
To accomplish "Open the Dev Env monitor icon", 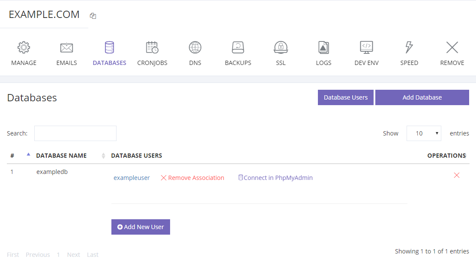I will [366, 47].
